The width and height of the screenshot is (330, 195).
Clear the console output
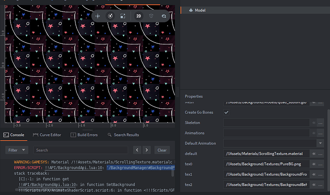[162, 150]
